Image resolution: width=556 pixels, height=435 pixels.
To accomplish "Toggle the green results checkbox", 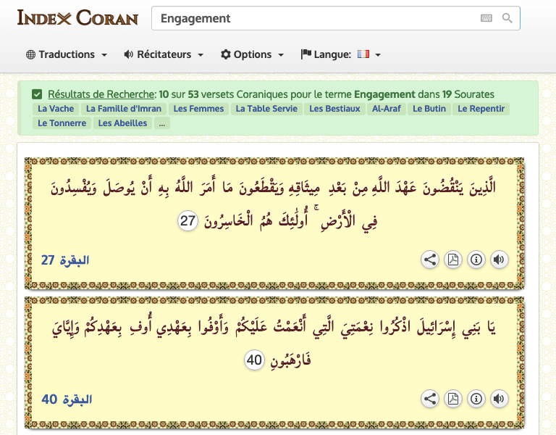I will pyautogui.click(x=37, y=94).
